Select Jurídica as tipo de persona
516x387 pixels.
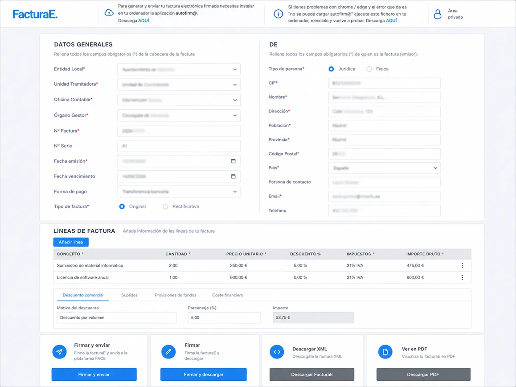(x=332, y=69)
